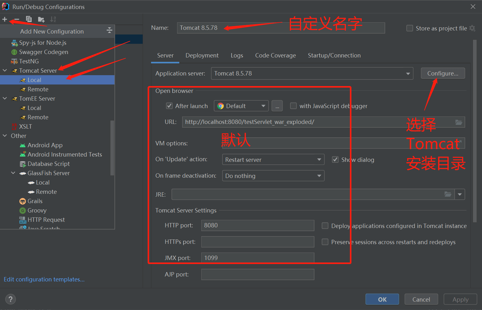Click the AJP port field
This screenshot has width=482, height=310.
(x=258, y=274)
